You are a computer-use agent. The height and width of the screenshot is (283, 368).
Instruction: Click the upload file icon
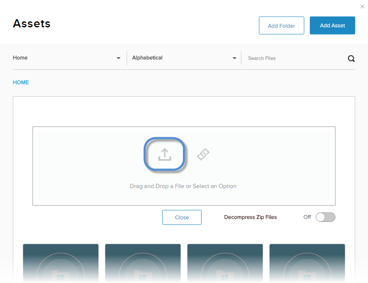[x=164, y=154]
